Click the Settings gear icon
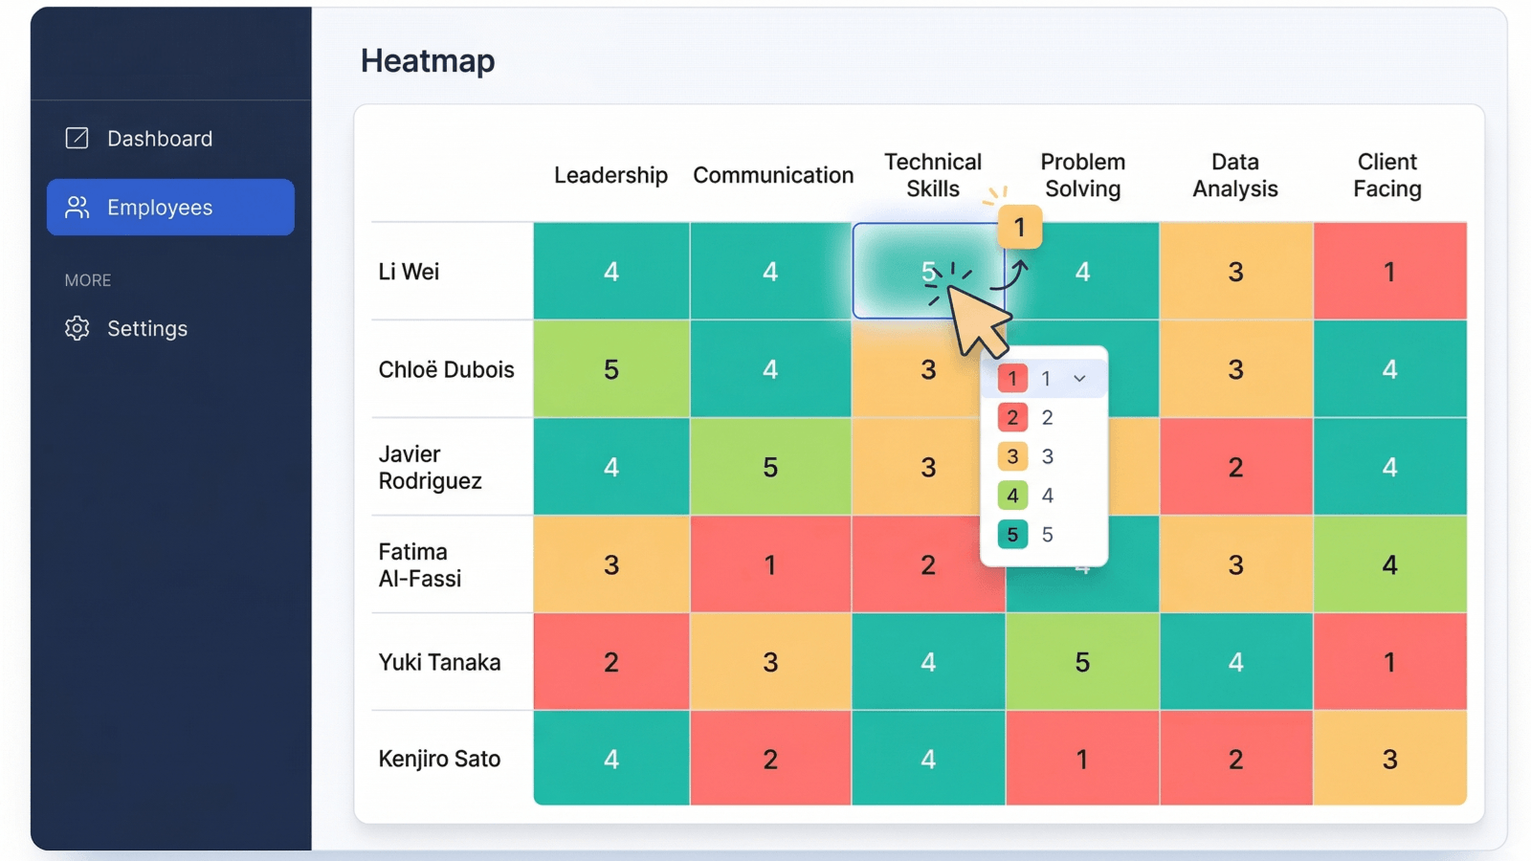The width and height of the screenshot is (1531, 861). (x=77, y=328)
